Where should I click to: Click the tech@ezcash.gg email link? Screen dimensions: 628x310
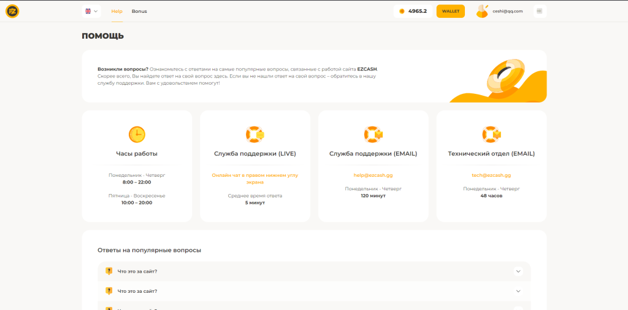tap(491, 175)
